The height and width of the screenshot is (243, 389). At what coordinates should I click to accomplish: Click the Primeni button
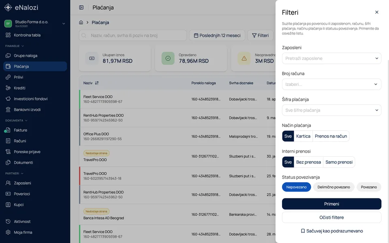click(331, 204)
